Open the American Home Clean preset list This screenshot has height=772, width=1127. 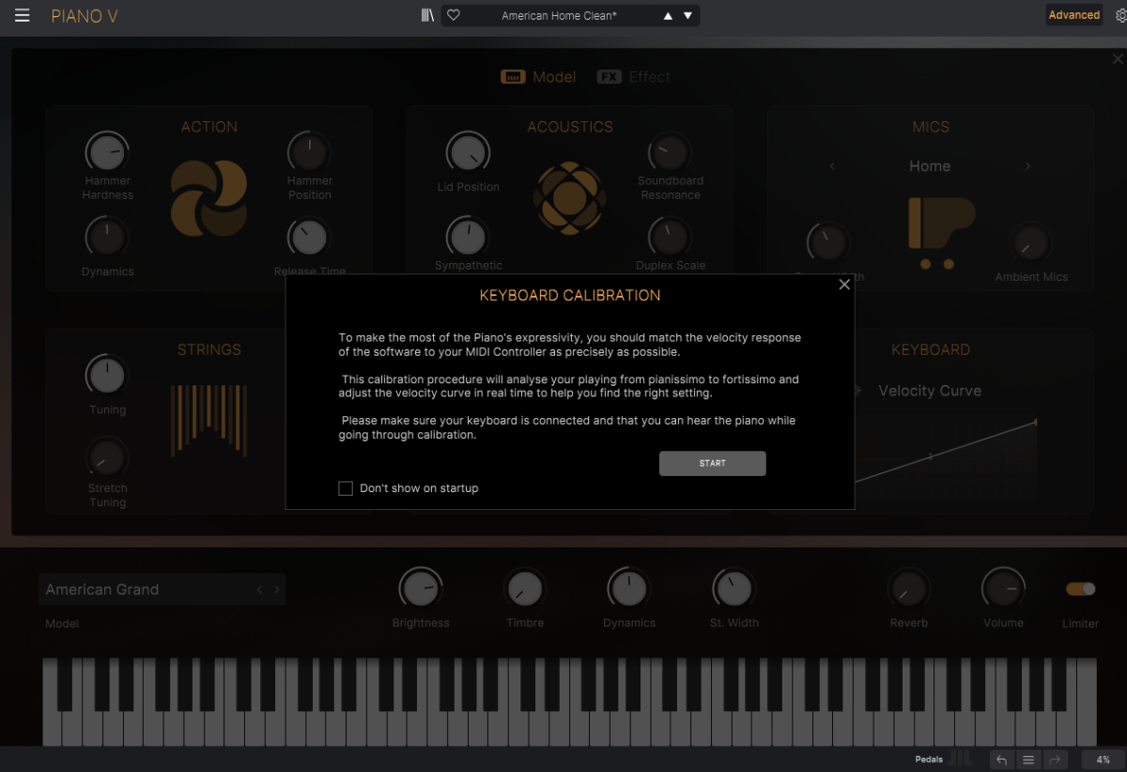coord(560,16)
